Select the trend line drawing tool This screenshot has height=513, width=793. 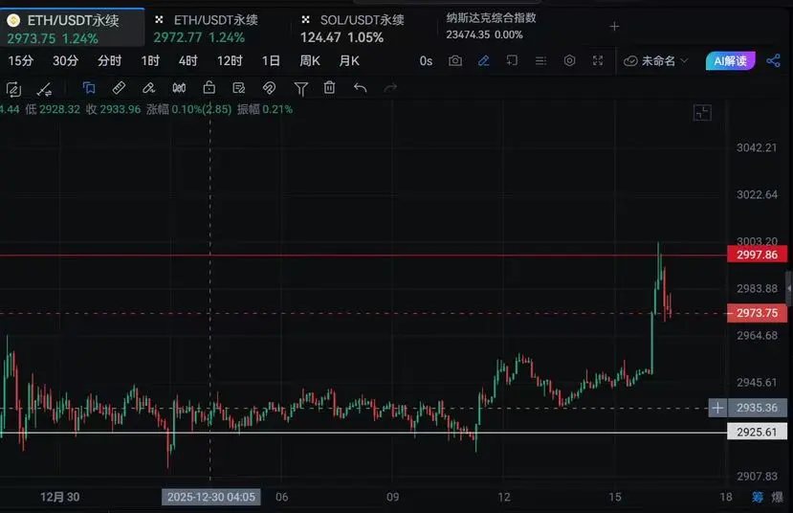click(45, 89)
